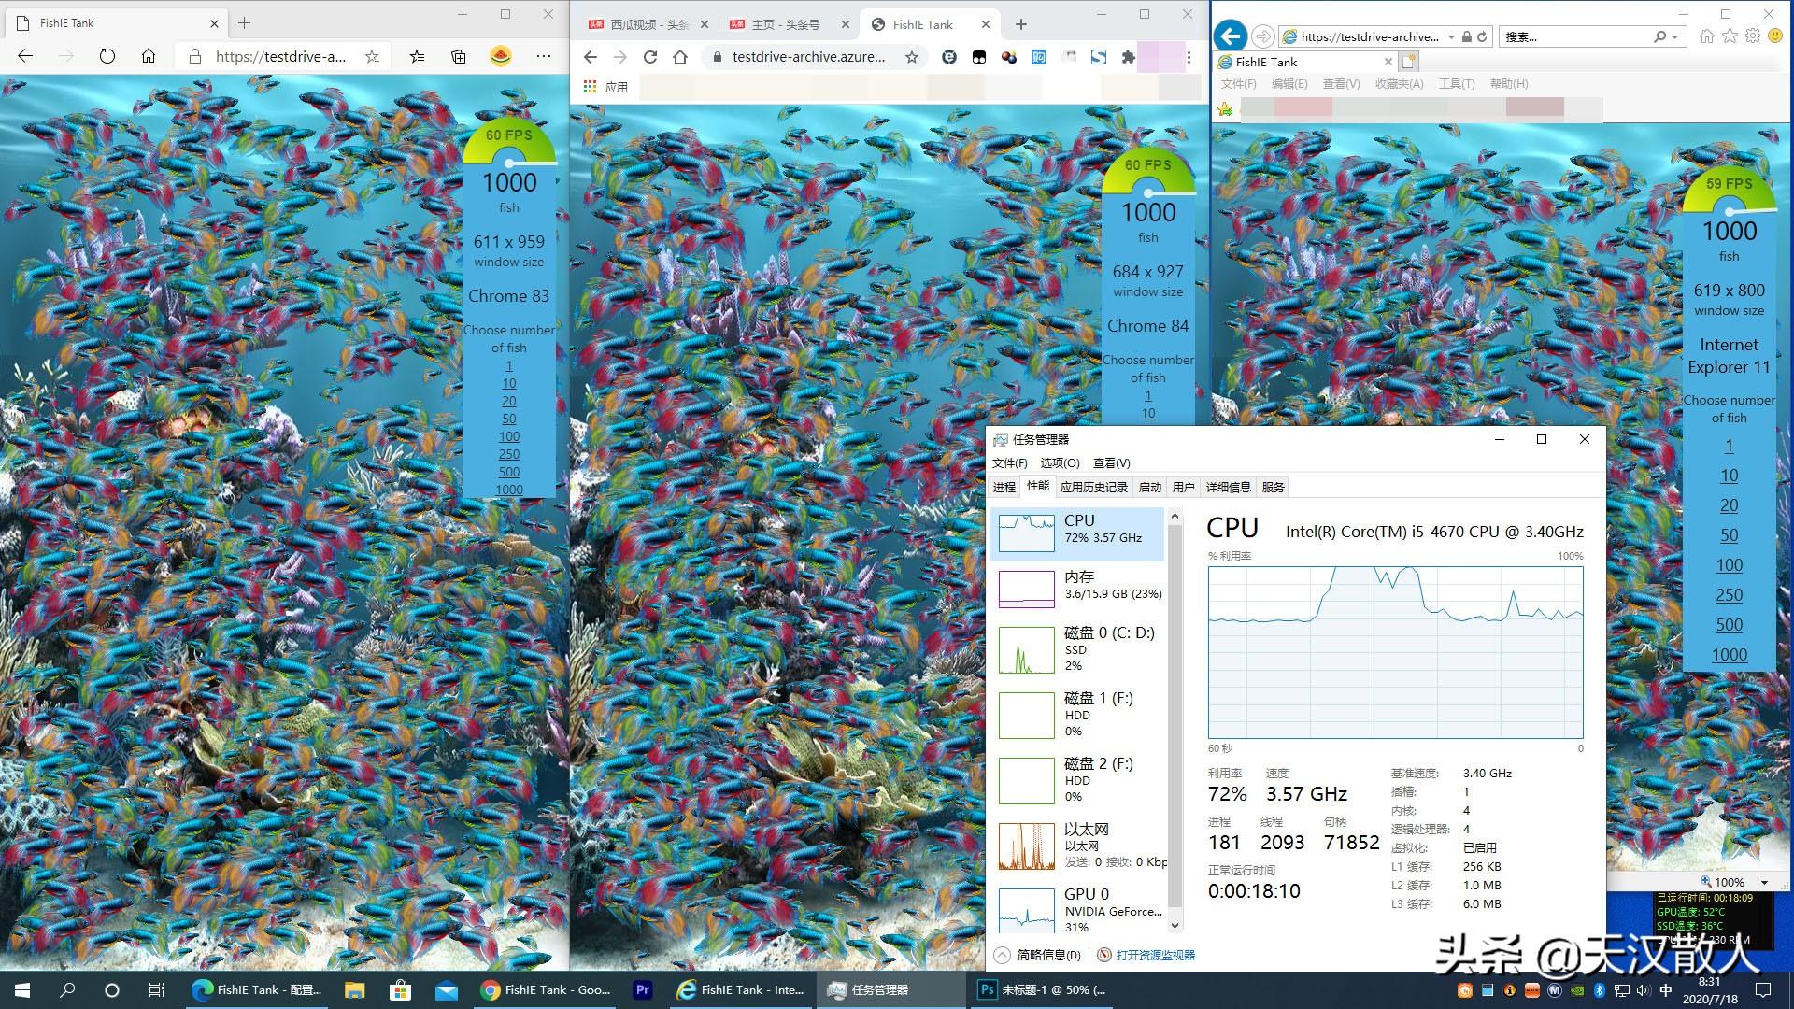The height and width of the screenshot is (1009, 1794).
Task: Open the Internet Explorer home icon
Action: [1707, 36]
